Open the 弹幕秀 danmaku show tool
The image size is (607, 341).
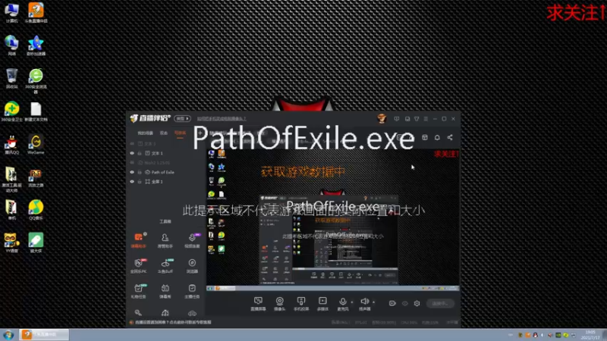click(165, 291)
